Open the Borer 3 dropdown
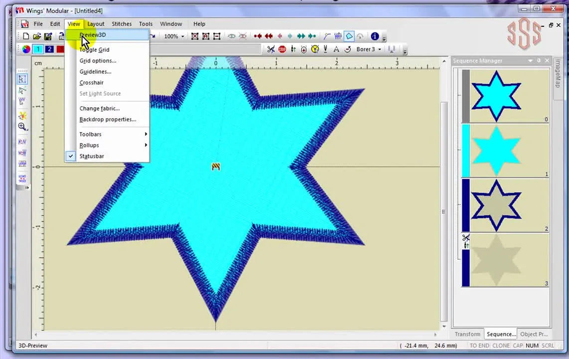Screen dimensions: 569x359 click(380, 49)
